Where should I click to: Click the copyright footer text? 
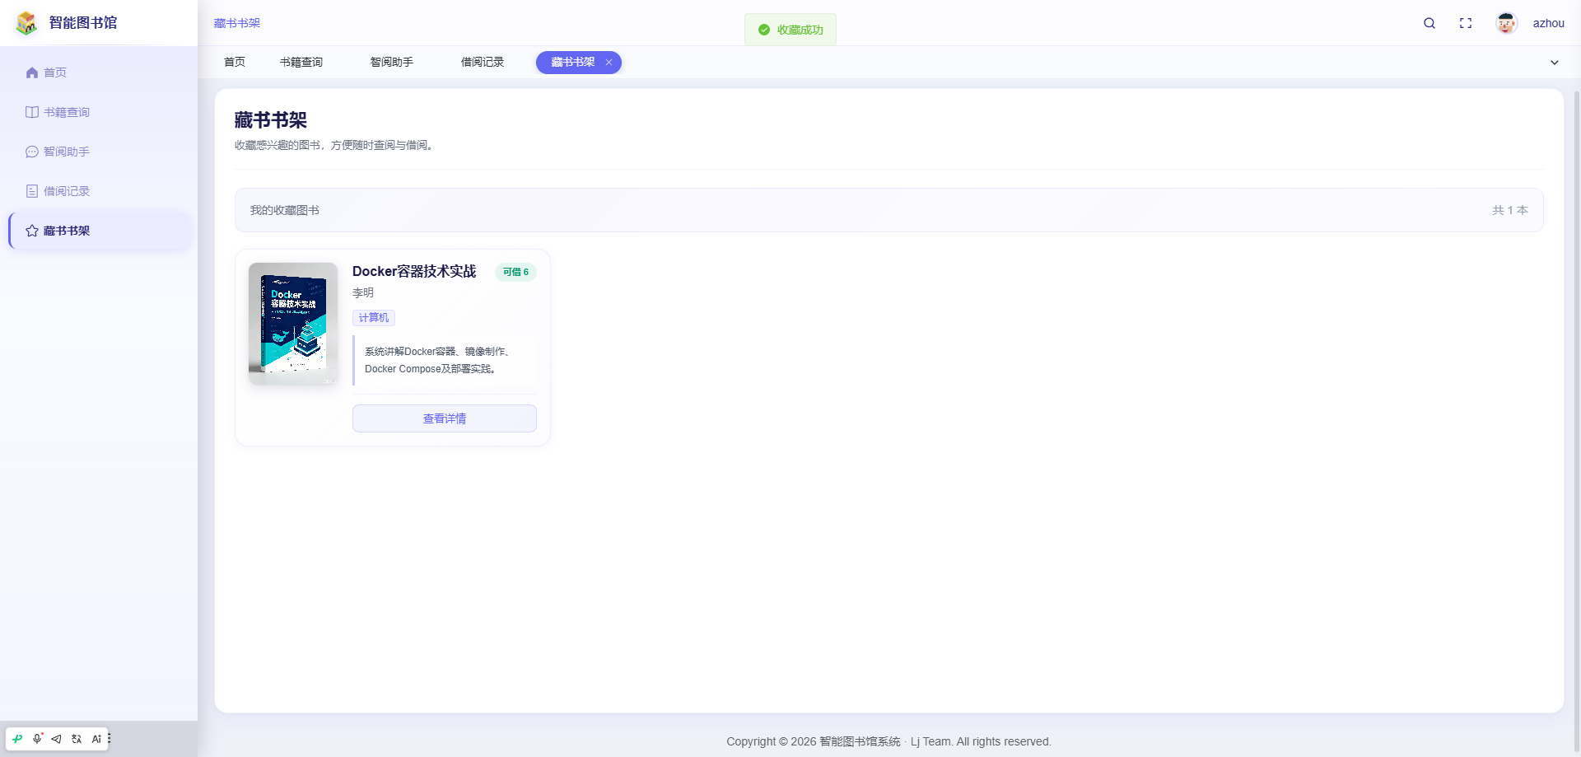point(889,741)
